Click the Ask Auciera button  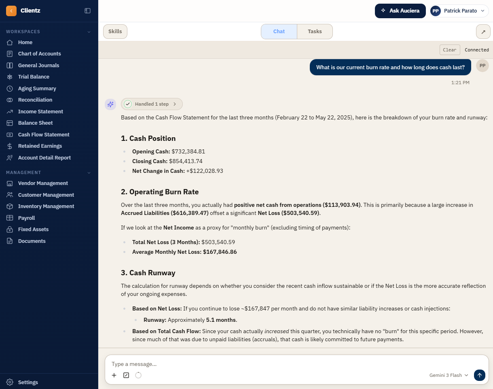point(400,11)
